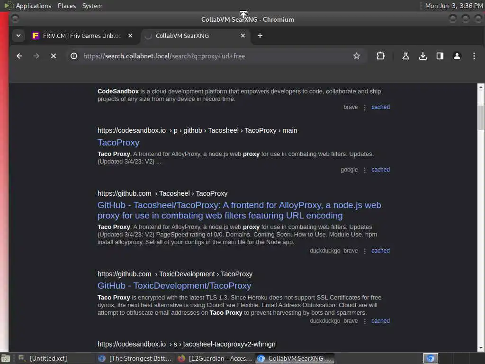Screen dimensions: 485x364
Task: Open the Applications menu
Action: 34,6
